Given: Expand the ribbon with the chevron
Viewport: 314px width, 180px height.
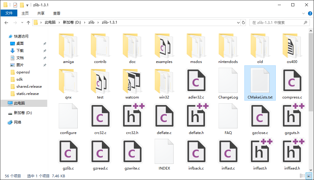Looking at the screenshot, I should click(x=304, y=13).
